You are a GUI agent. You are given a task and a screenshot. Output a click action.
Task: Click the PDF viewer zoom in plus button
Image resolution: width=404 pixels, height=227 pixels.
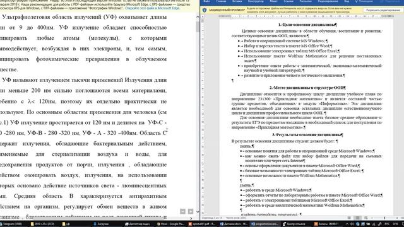coord(191,211)
